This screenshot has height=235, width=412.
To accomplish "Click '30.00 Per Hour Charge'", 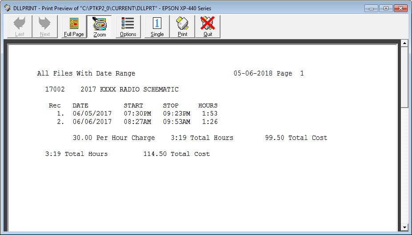I will pyautogui.click(x=114, y=138).
